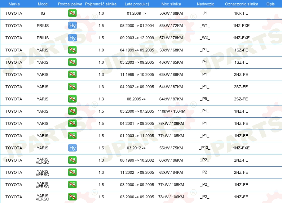Image resolution: width=282 pixels, height=203 pixels.
Task: Select power value 62kW / 84KM
Action: 171,172
